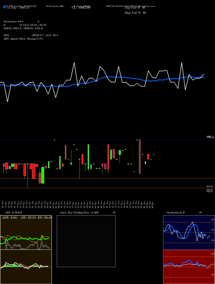Open the MACD histogram chart panel
Viewport: 215px width, 284px height.
(x=26, y=267)
